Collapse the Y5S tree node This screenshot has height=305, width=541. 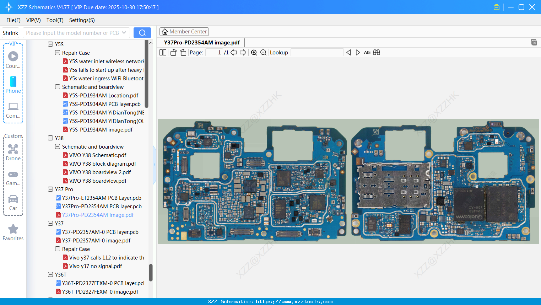coord(50,44)
